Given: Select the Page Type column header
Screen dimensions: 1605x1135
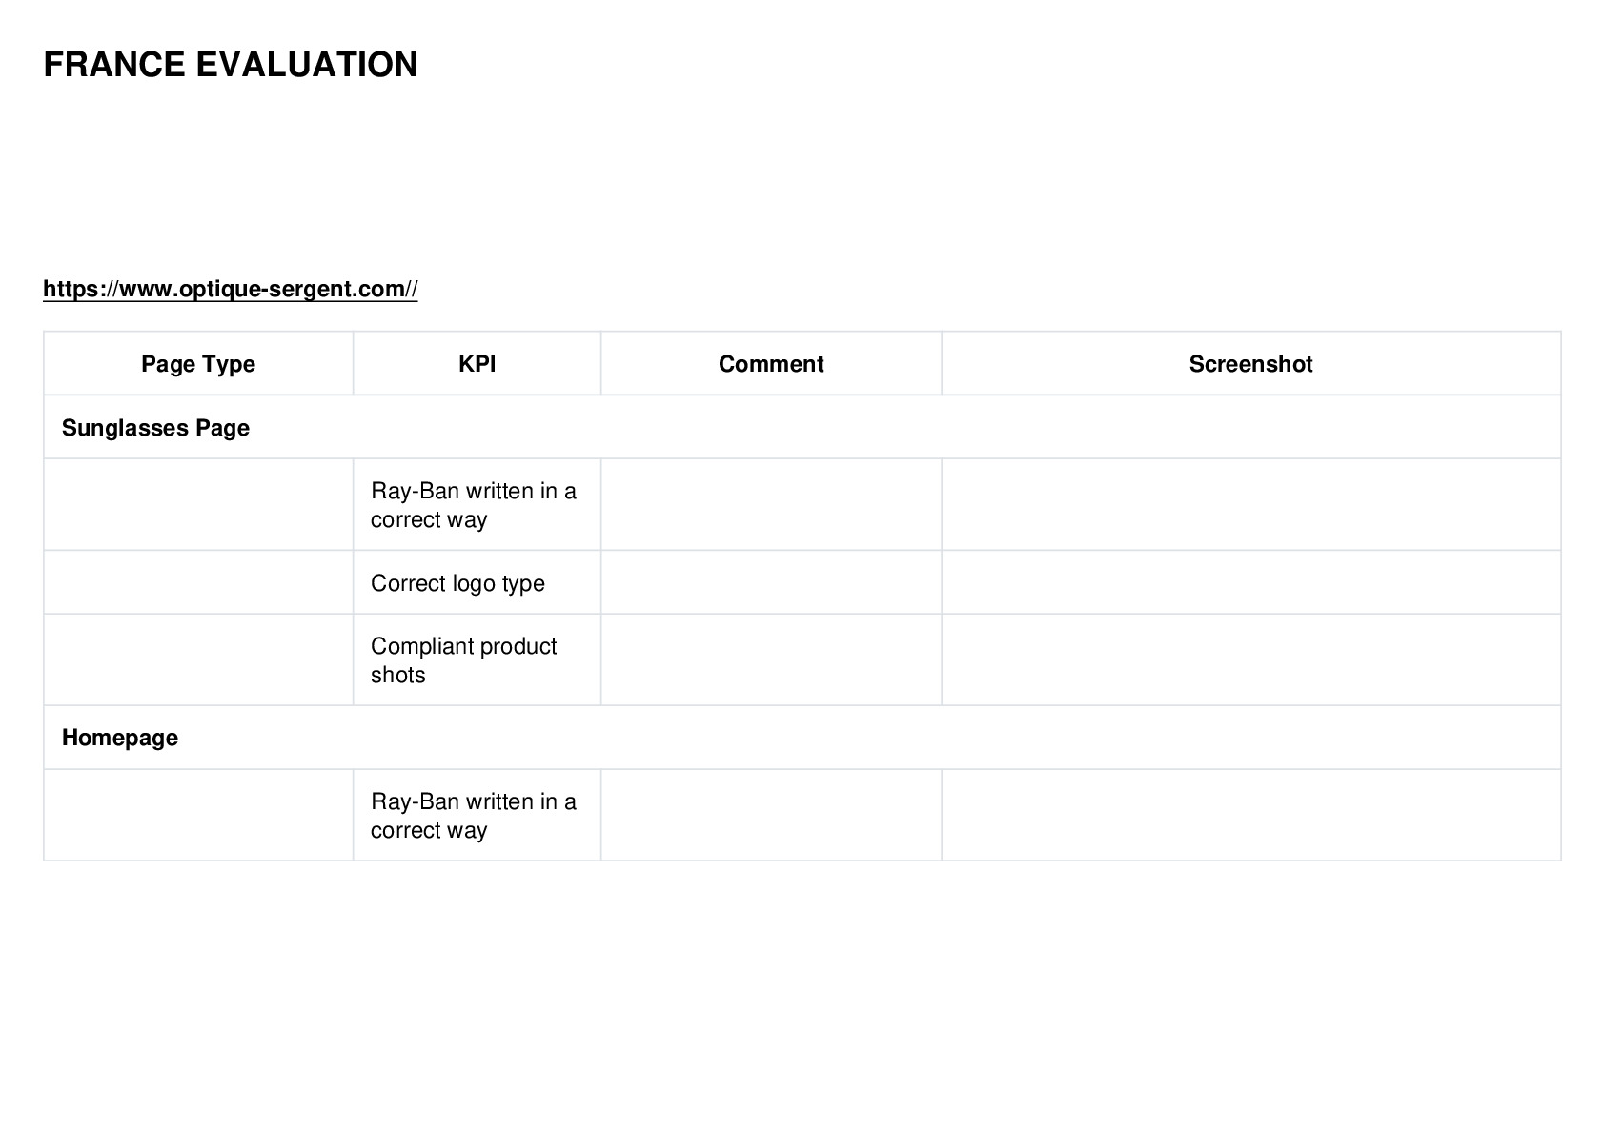Looking at the screenshot, I should coord(198,364).
